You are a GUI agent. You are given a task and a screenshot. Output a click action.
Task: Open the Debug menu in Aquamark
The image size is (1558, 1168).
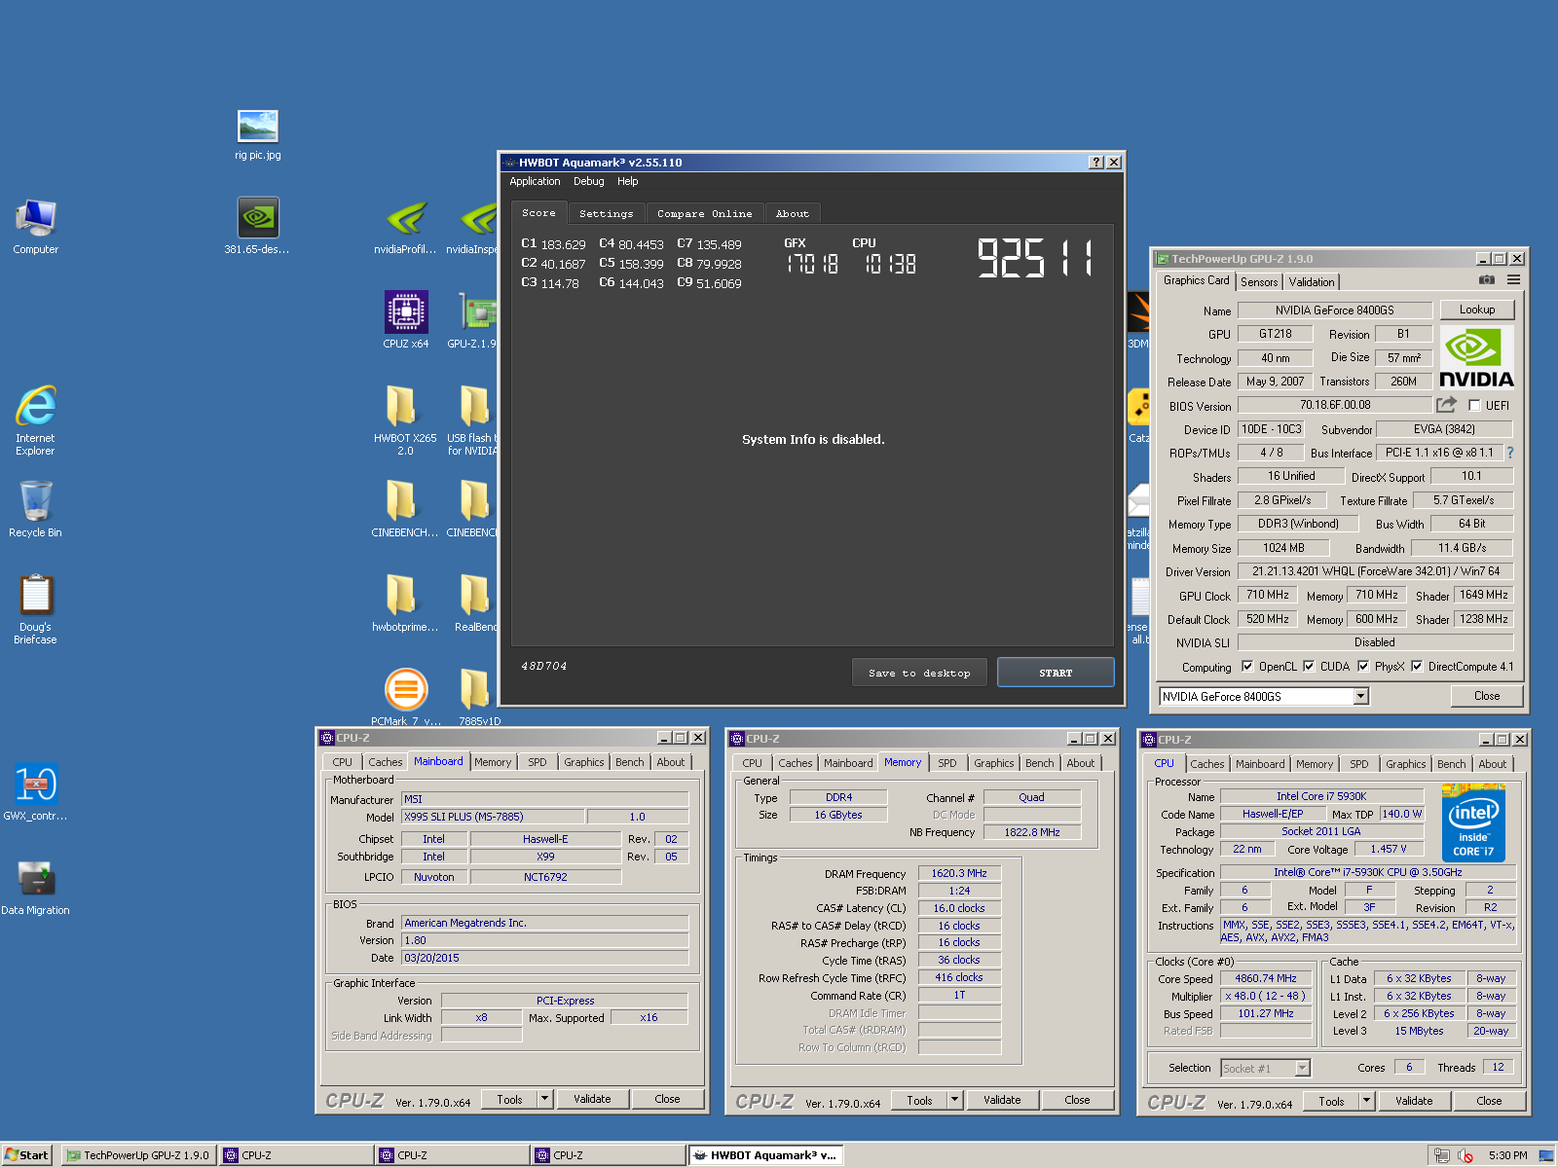588,181
